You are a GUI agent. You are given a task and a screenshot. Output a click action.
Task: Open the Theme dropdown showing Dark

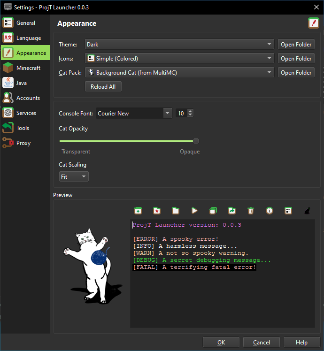[179, 44]
